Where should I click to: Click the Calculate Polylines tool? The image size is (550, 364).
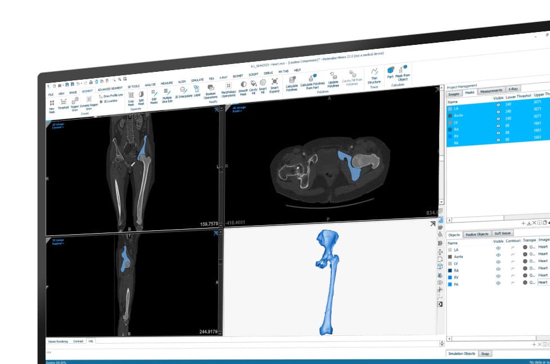tap(291, 84)
